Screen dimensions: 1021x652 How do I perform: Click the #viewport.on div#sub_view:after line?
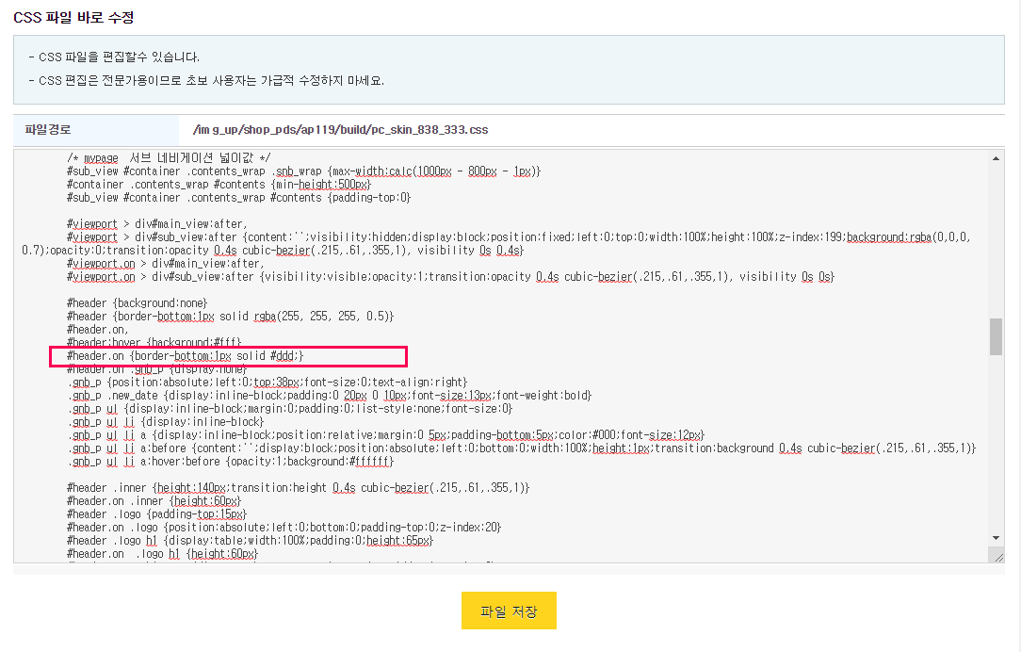[450, 277]
